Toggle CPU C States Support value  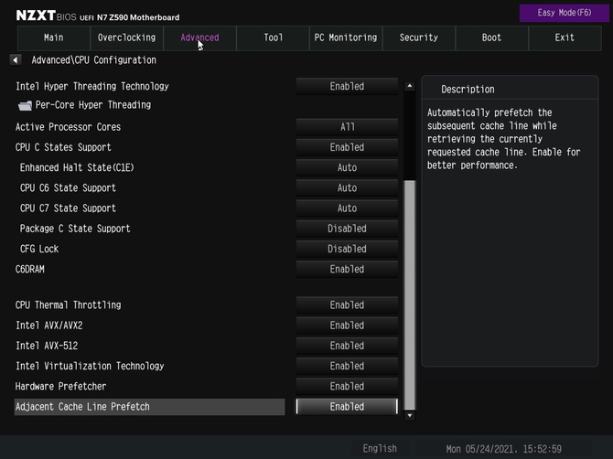tap(347, 147)
